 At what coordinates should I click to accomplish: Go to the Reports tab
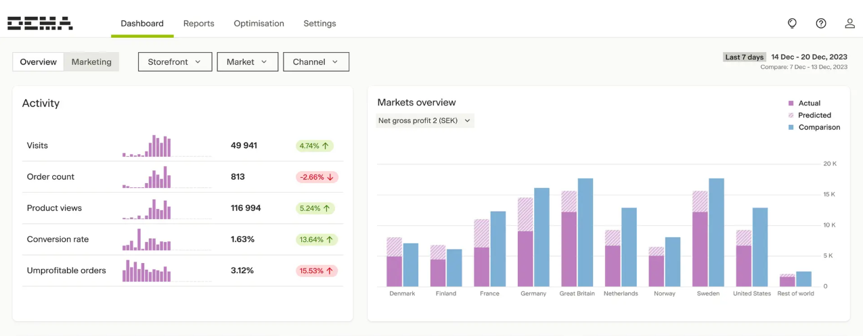click(x=198, y=24)
